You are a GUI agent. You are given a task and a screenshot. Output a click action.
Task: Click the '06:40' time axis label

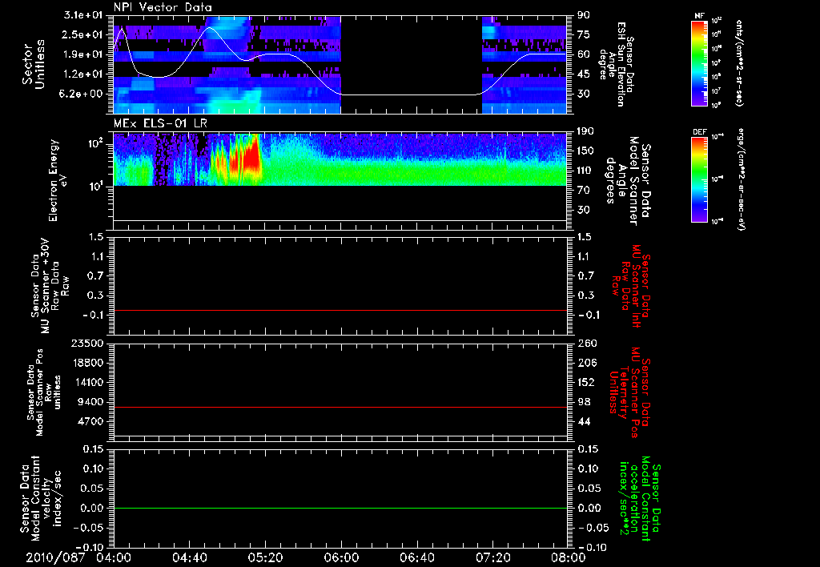[416, 557]
